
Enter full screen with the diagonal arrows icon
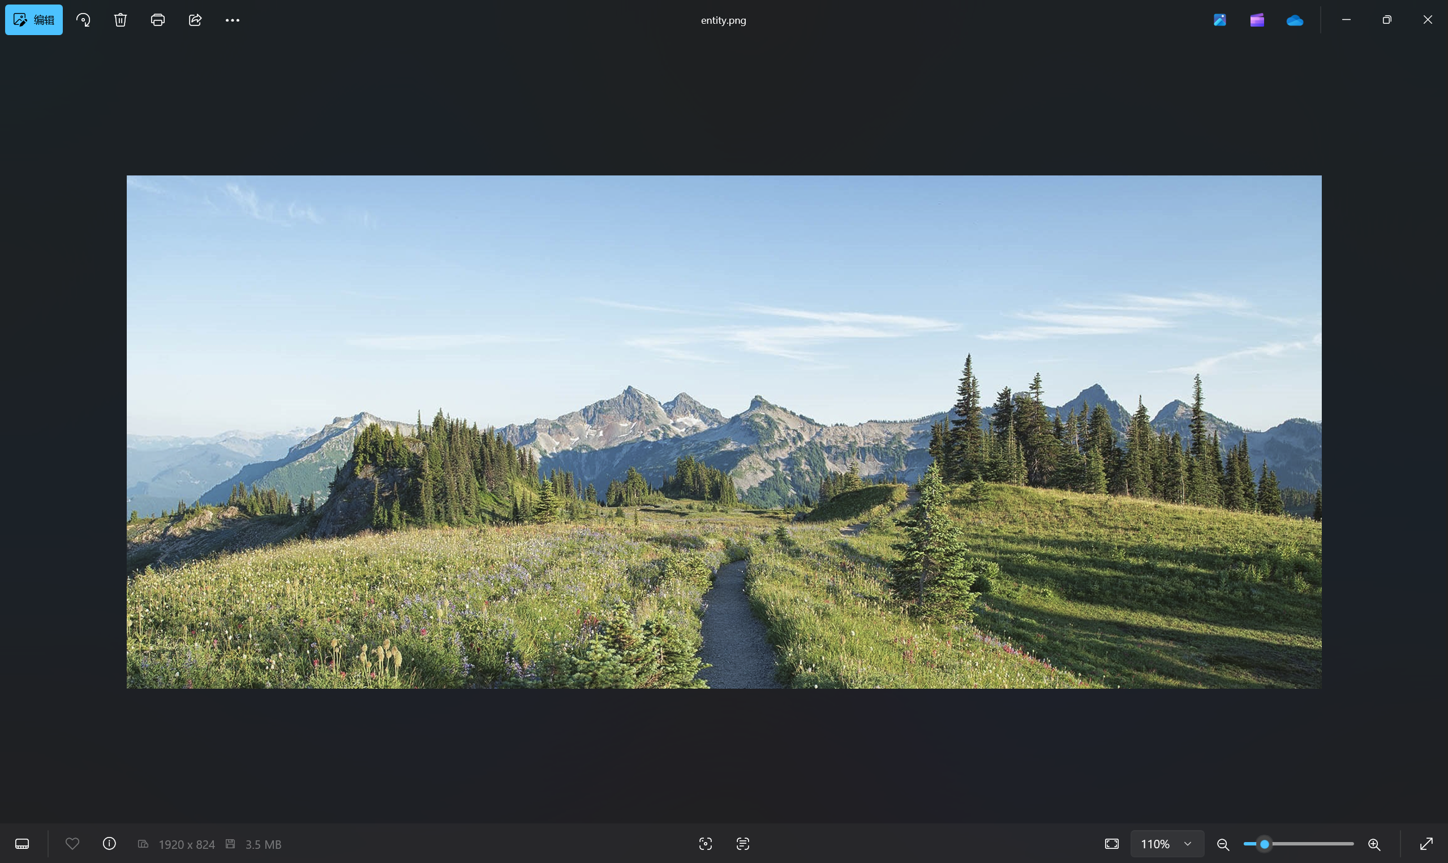pyautogui.click(x=1426, y=844)
